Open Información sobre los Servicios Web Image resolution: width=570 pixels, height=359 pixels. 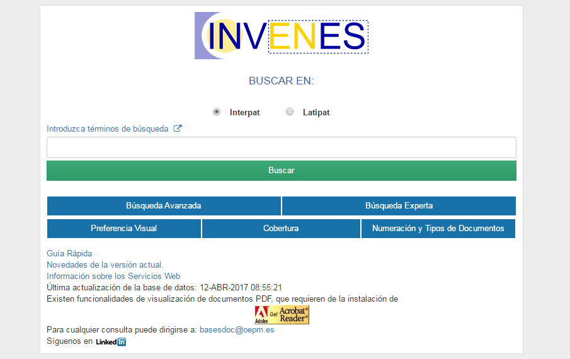pos(113,276)
